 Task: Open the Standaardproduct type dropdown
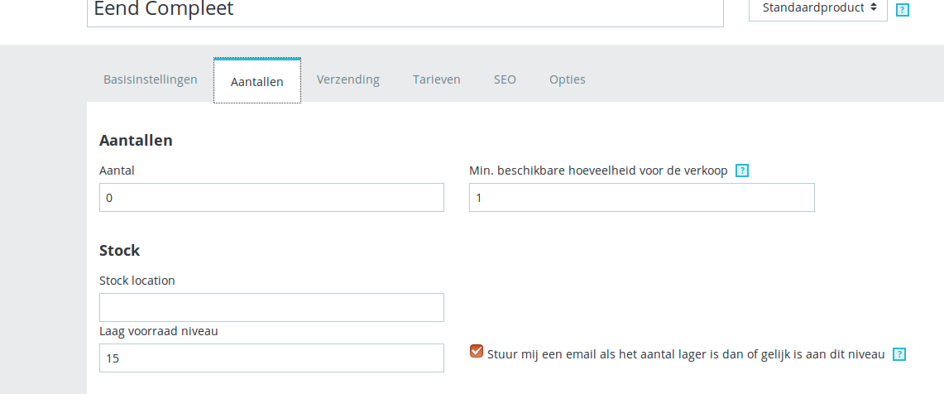click(x=817, y=8)
